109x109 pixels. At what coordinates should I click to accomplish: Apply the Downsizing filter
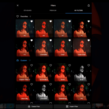(63, 91)
